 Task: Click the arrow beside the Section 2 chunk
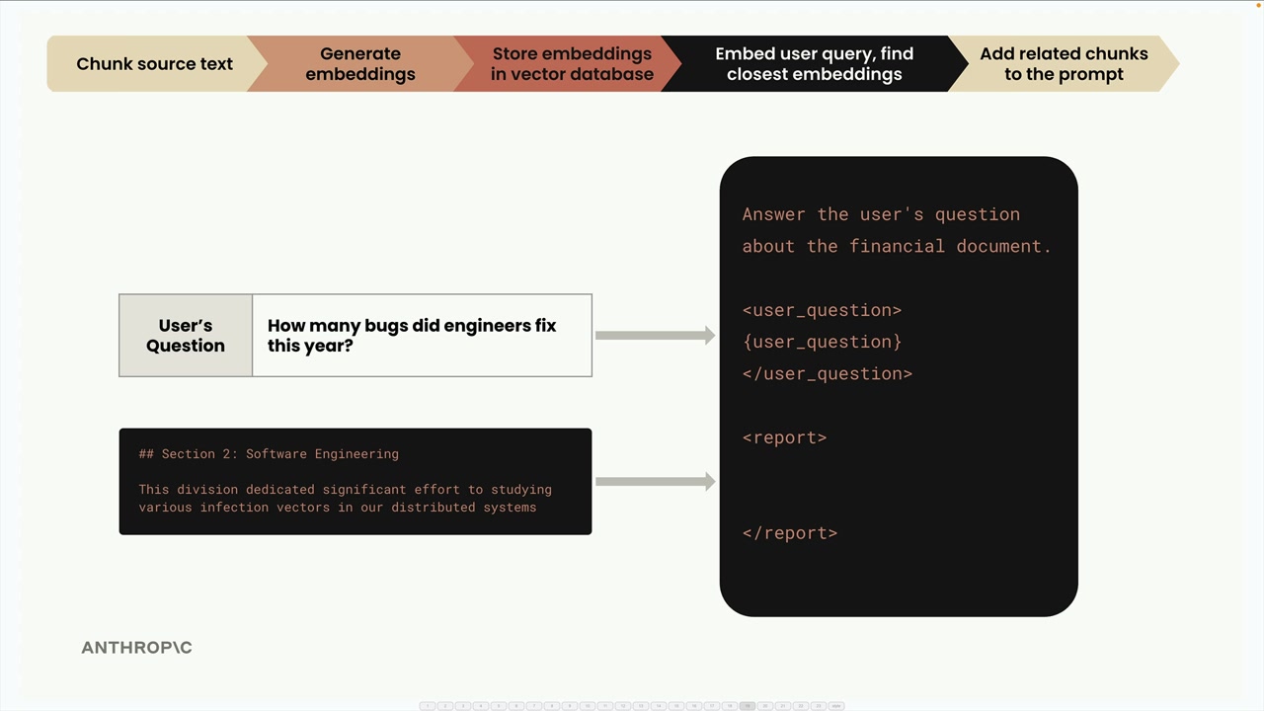click(x=655, y=482)
